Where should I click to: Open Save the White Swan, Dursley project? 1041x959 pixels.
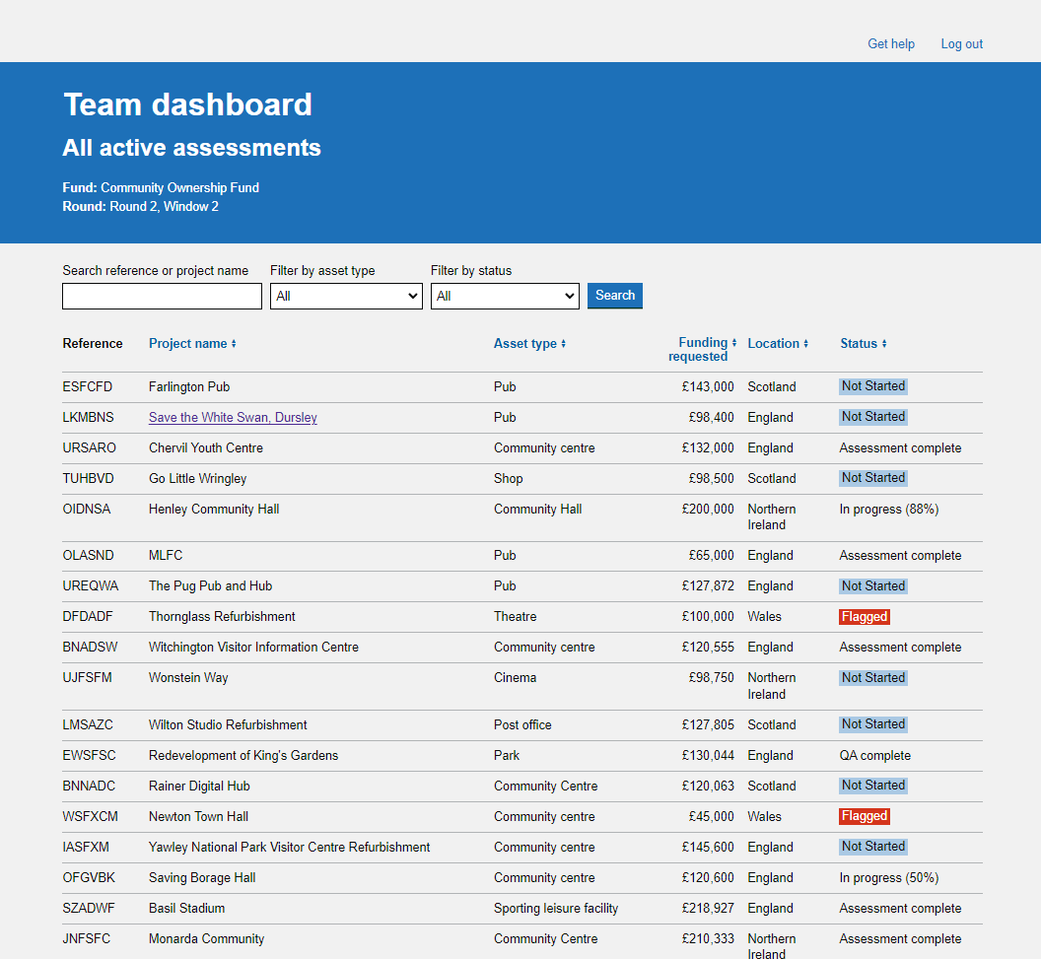pyautogui.click(x=233, y=418)
